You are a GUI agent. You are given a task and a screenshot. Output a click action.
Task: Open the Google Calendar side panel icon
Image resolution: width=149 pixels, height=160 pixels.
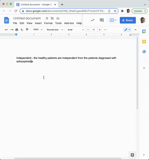144,31
